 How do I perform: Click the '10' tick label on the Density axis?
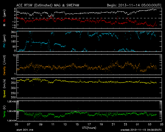point(14,55)
